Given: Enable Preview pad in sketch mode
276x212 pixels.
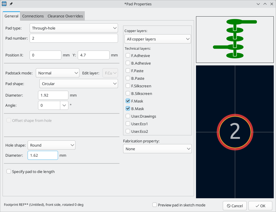Looking at the screenshot, I should tap(155, 205).
